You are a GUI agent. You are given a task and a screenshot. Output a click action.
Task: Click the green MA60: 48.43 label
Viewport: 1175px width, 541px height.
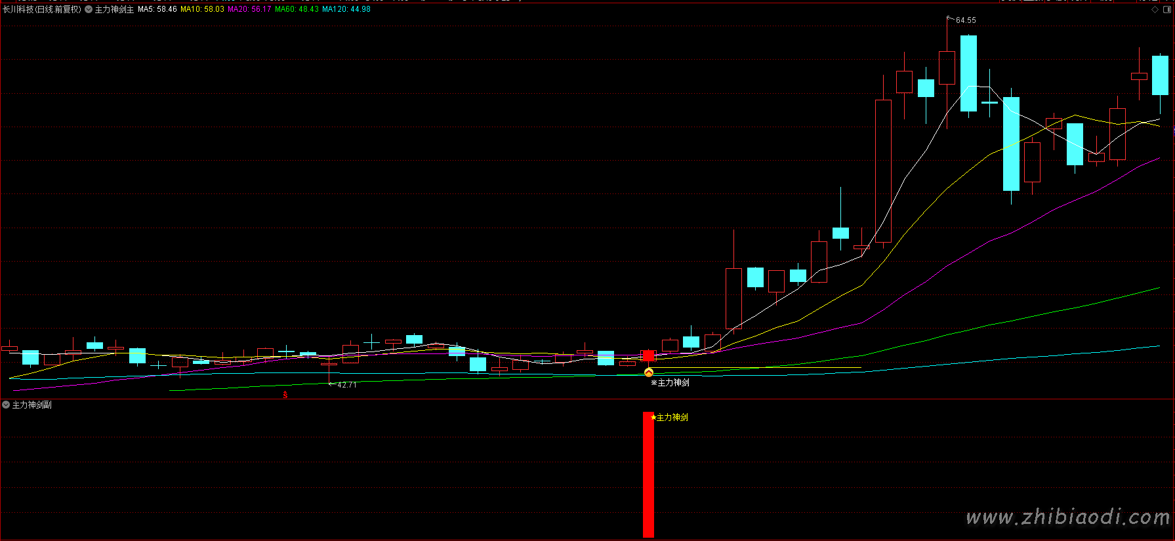coord(297,9)
